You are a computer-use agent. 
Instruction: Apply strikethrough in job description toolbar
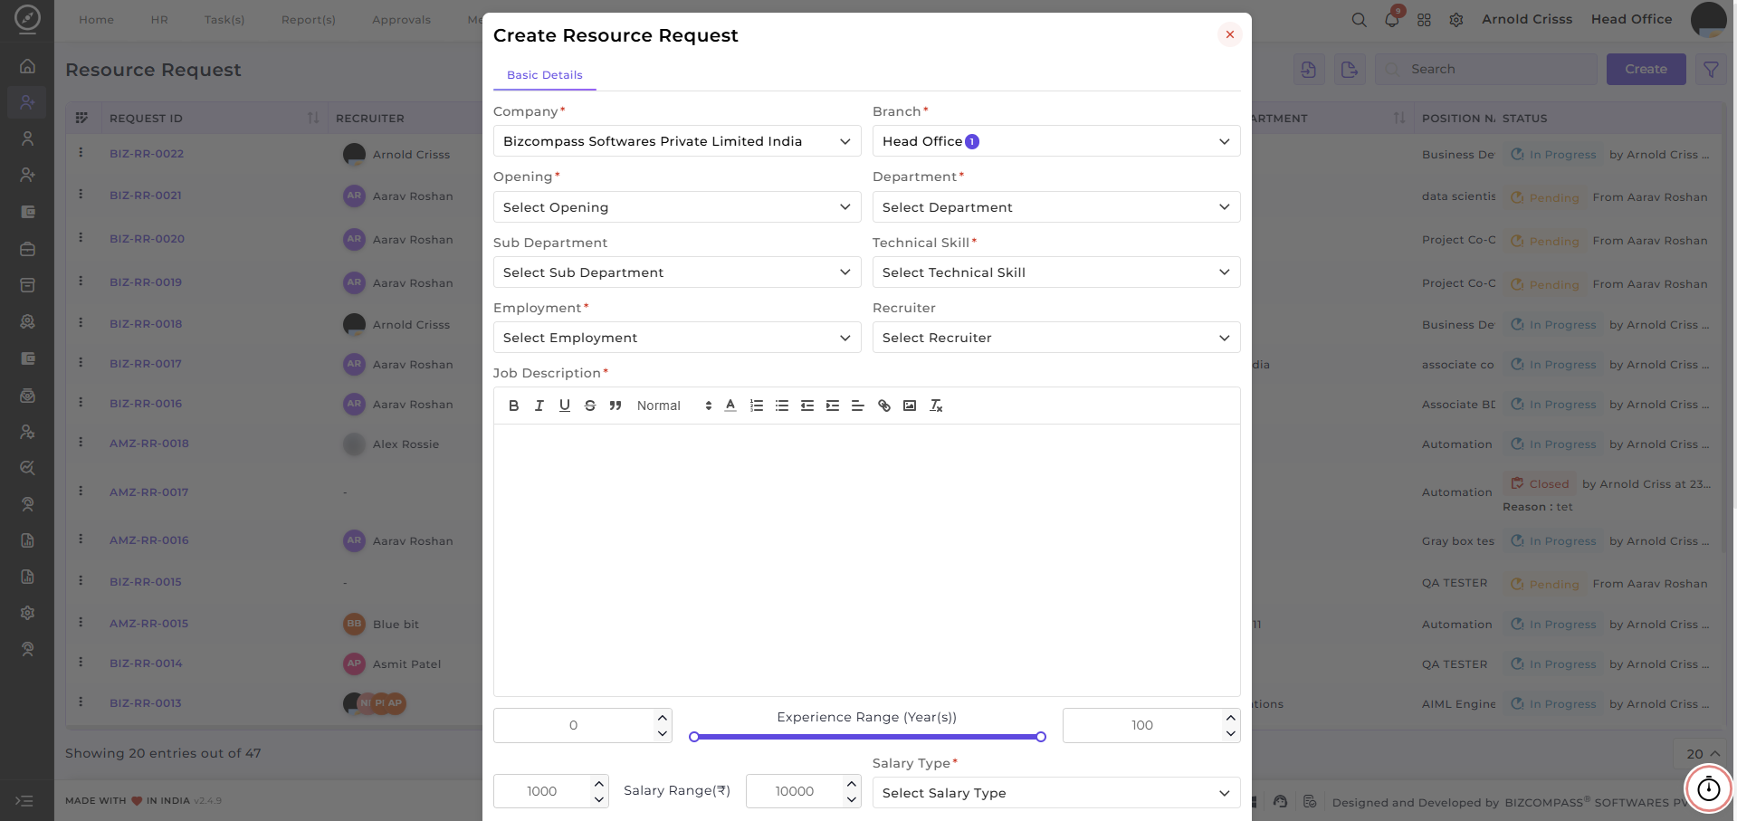pos(590,406)
